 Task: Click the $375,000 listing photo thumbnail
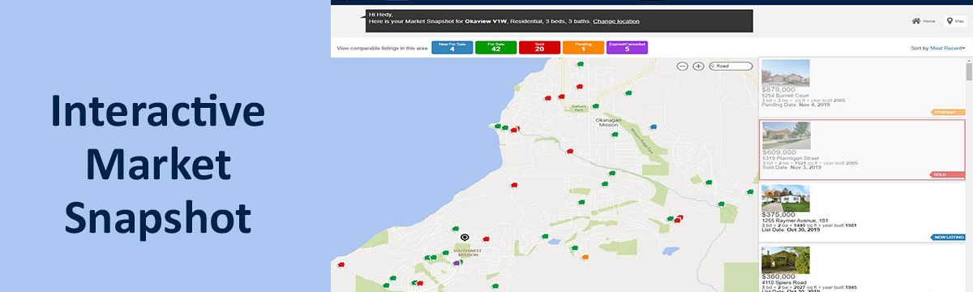(786, 198)
